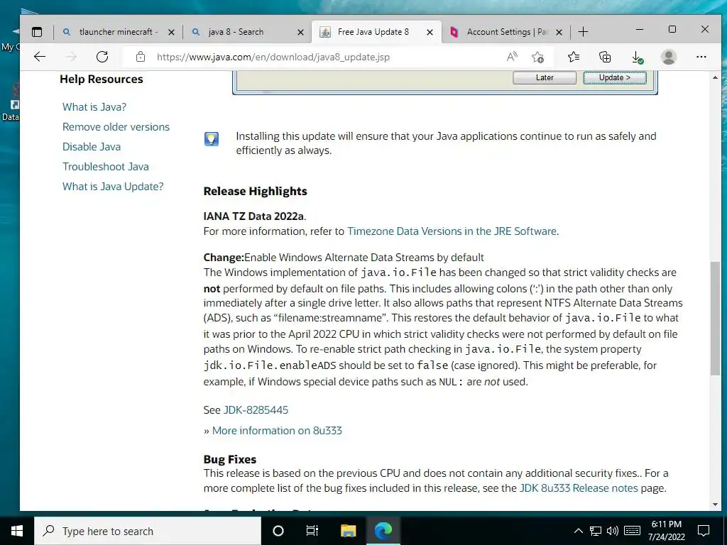The height and width of the screenshot is (545, 727).
Task: Open Disable Java link
Action: (92, 147)
